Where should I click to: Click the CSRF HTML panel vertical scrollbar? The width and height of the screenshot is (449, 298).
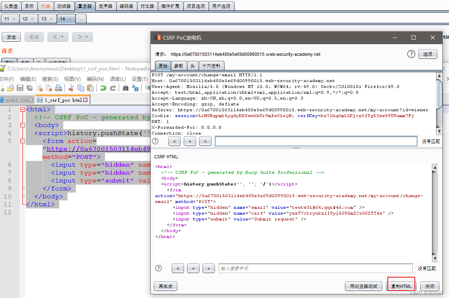(435, 213)
